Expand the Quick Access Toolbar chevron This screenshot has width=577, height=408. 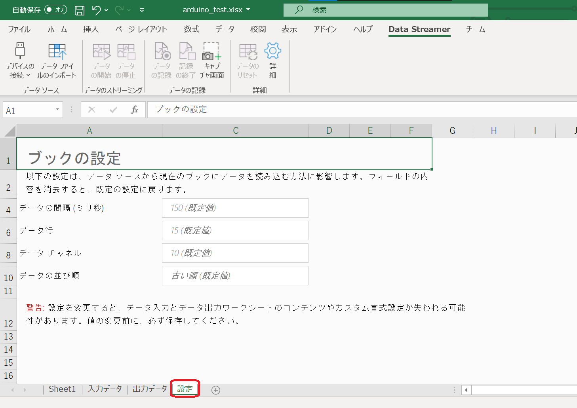pyautogui.click(x=141, y=11)
